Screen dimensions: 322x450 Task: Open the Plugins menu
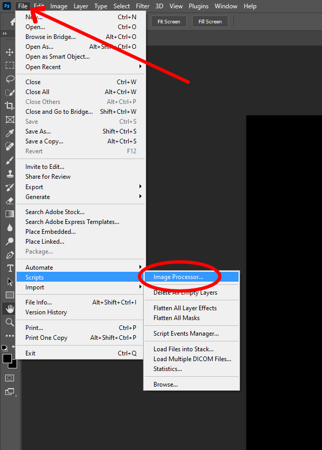tap(199, 6)
